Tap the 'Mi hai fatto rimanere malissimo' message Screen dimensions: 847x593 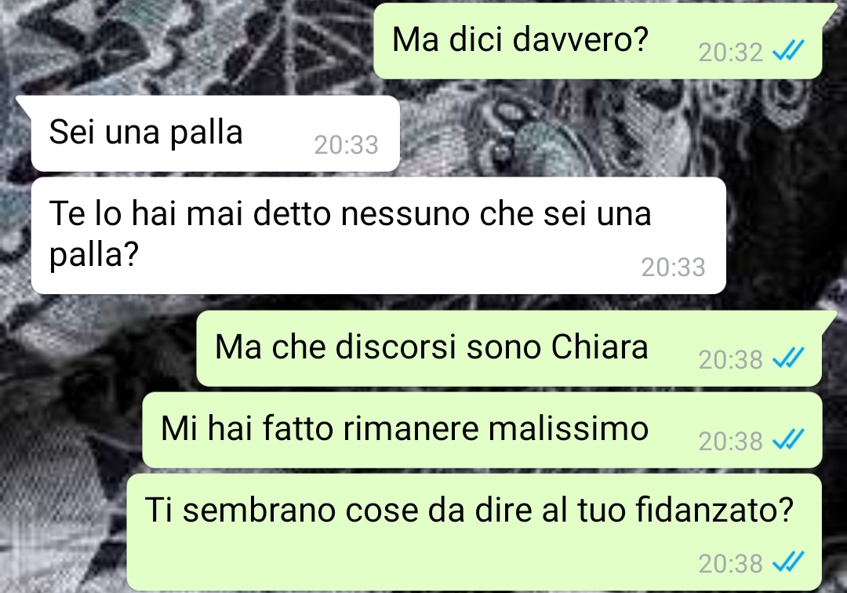point(482,430)
